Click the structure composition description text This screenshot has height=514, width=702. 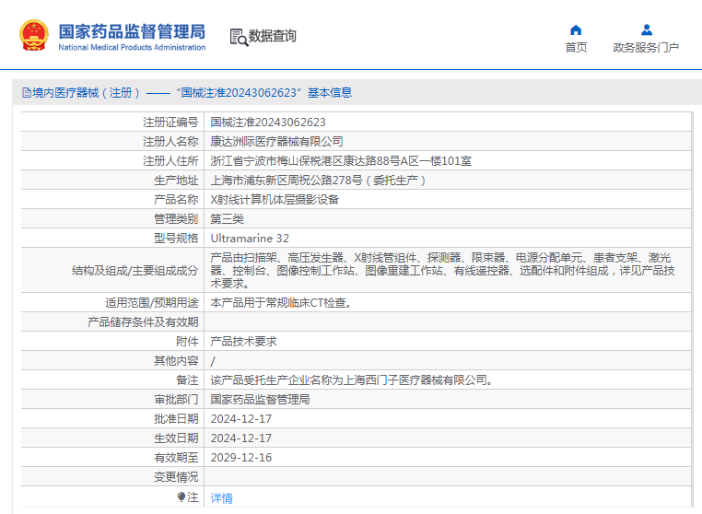tap(443, 271)
